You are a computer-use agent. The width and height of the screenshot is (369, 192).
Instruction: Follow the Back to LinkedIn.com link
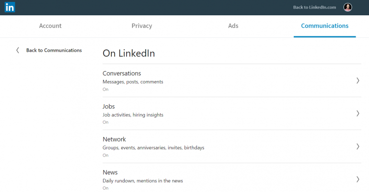pyautogui.click(x=314, y=7)
